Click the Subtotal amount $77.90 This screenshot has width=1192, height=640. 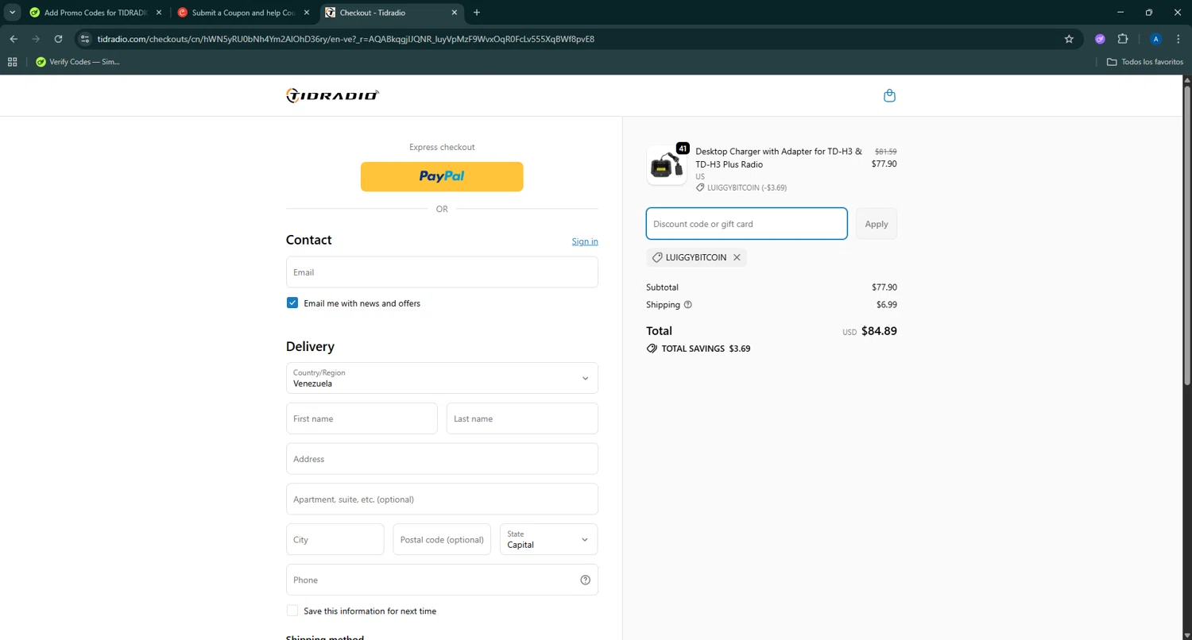pyautogui.click(x=884, y=287)
